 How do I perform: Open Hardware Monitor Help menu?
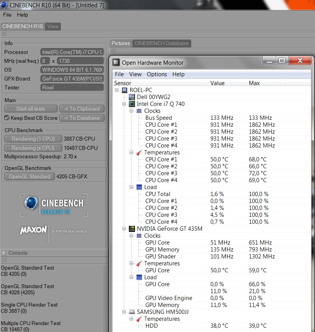click(x=178, y=74)
